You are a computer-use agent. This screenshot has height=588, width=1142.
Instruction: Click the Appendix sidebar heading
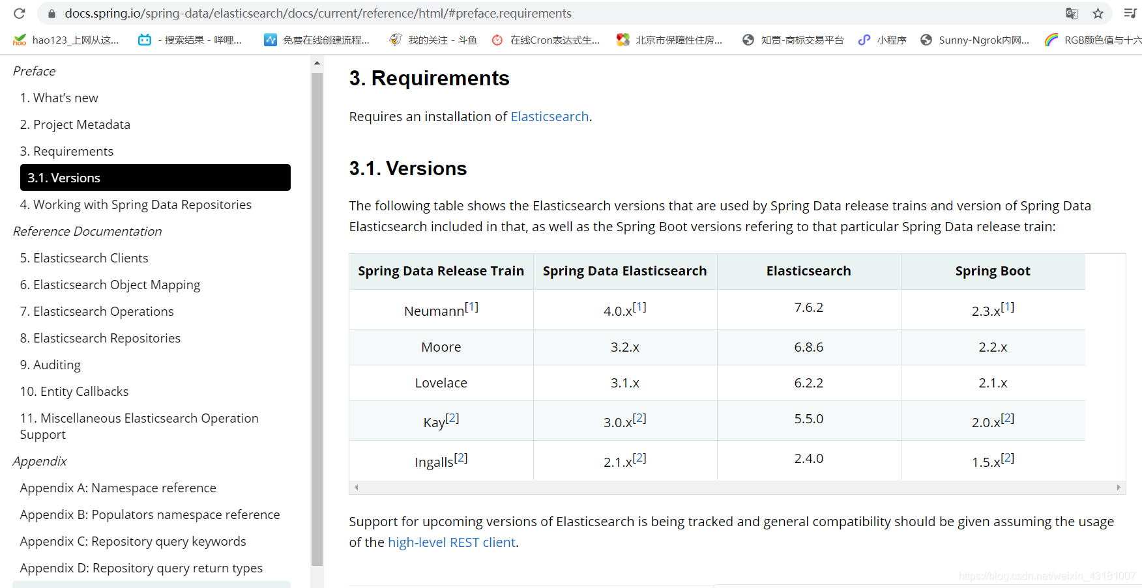(x=40, y=461)
